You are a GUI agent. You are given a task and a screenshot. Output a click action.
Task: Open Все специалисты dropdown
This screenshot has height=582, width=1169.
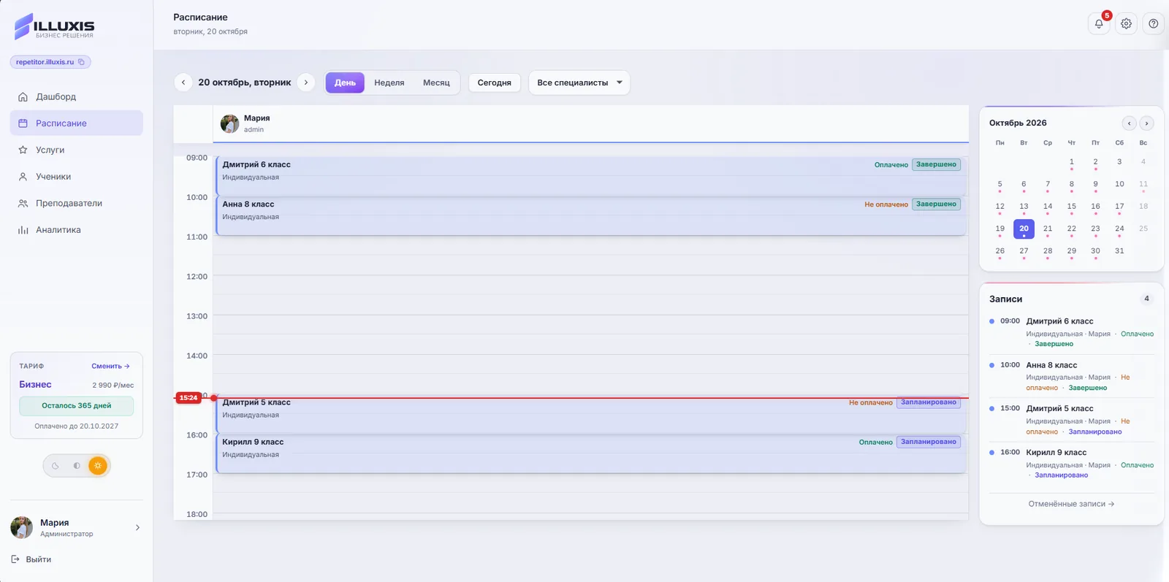579,83
